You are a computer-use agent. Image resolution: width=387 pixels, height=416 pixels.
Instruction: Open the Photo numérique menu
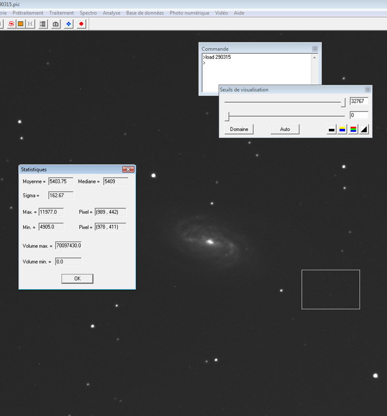189,13
